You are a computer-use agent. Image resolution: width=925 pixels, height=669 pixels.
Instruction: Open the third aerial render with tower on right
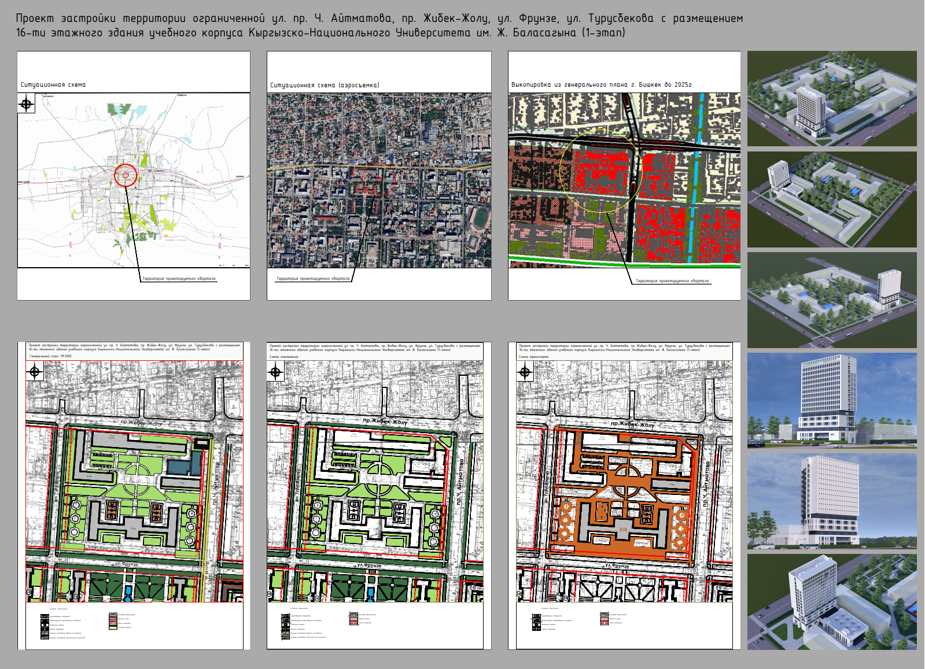(x=831, y=300)
